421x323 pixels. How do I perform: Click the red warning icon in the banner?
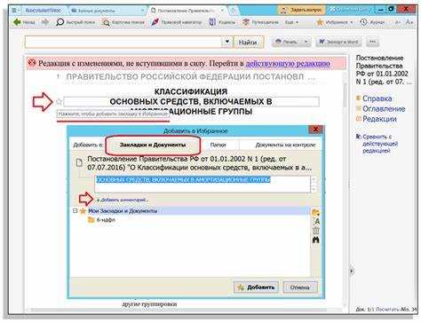32,63
